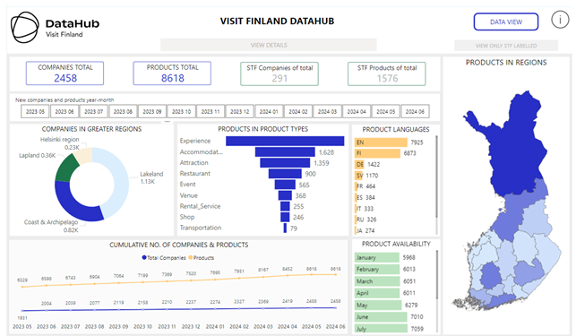Click the Venue bar labelled 368

pos(285,195)
